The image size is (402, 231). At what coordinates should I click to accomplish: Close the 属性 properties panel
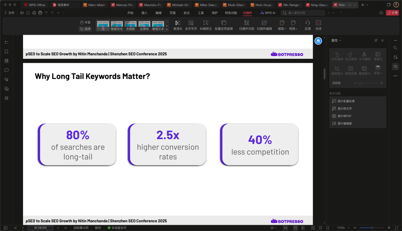click(382, 41)
